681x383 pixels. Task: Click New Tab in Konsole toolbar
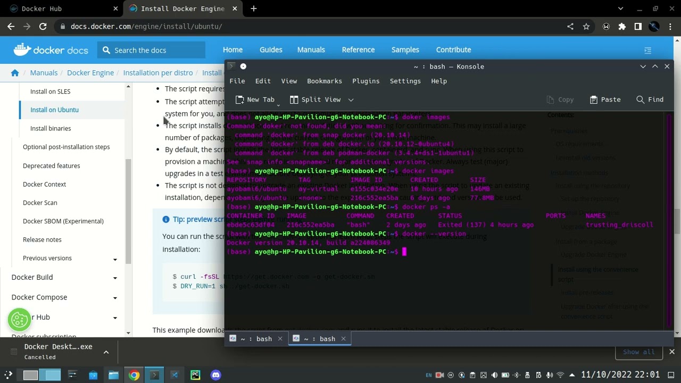(x=255, y=99)
